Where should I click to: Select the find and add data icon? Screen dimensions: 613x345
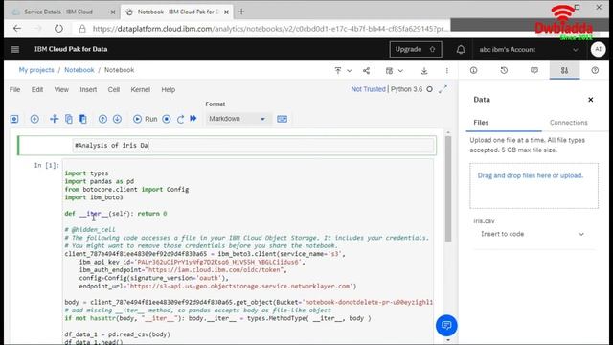point(564,70)
